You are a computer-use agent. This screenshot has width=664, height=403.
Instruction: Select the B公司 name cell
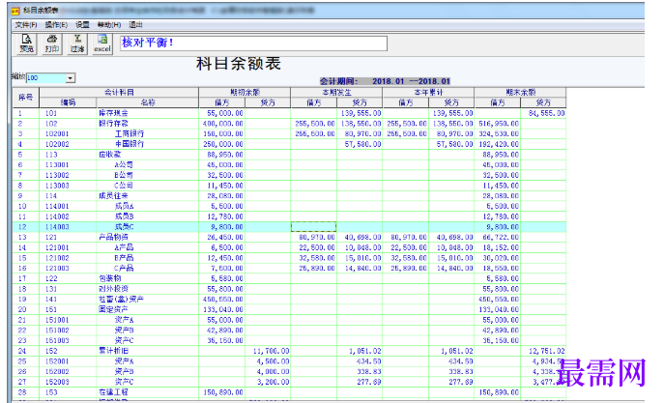point(148,175)
